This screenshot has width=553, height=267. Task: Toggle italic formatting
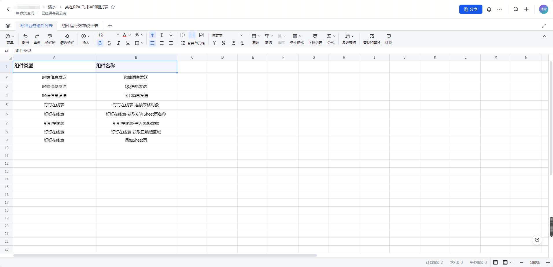click(118, 43)
